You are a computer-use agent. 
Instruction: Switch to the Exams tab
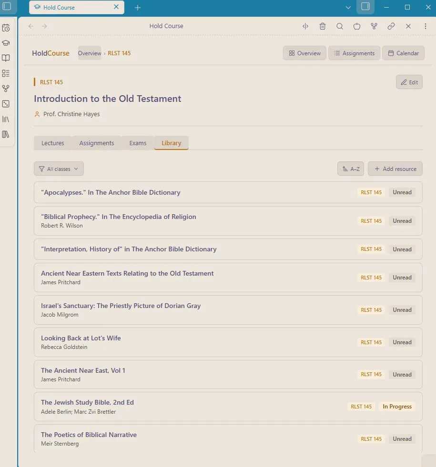(x=138, y=143)
